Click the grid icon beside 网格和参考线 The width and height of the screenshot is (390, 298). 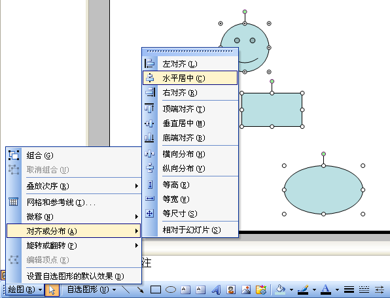point(14,202)
